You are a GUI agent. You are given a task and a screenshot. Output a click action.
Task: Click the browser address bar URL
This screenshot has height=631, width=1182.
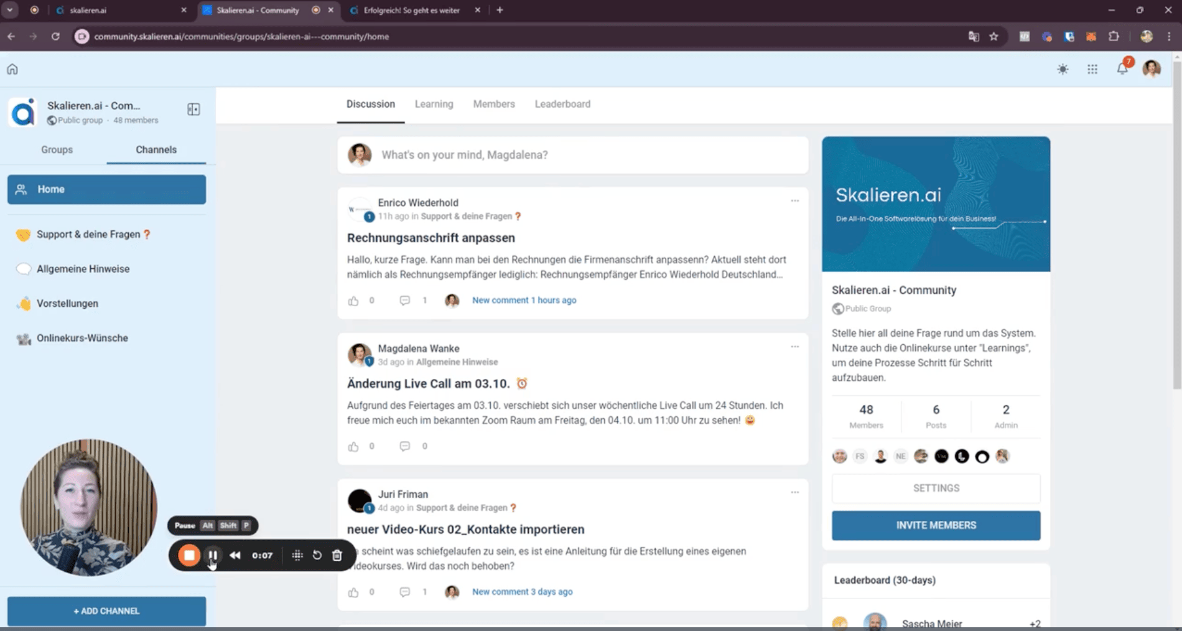(241, 37)
